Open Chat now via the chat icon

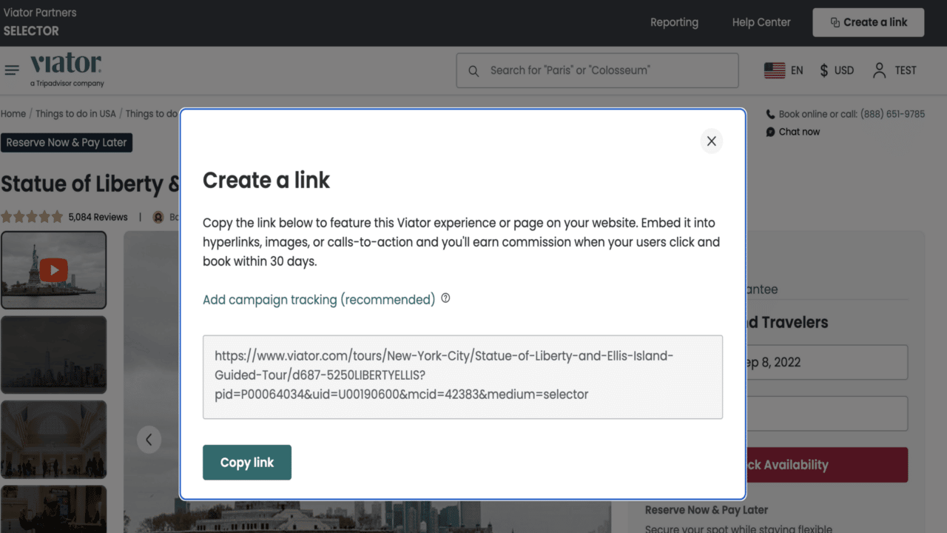tap(771, 132)
